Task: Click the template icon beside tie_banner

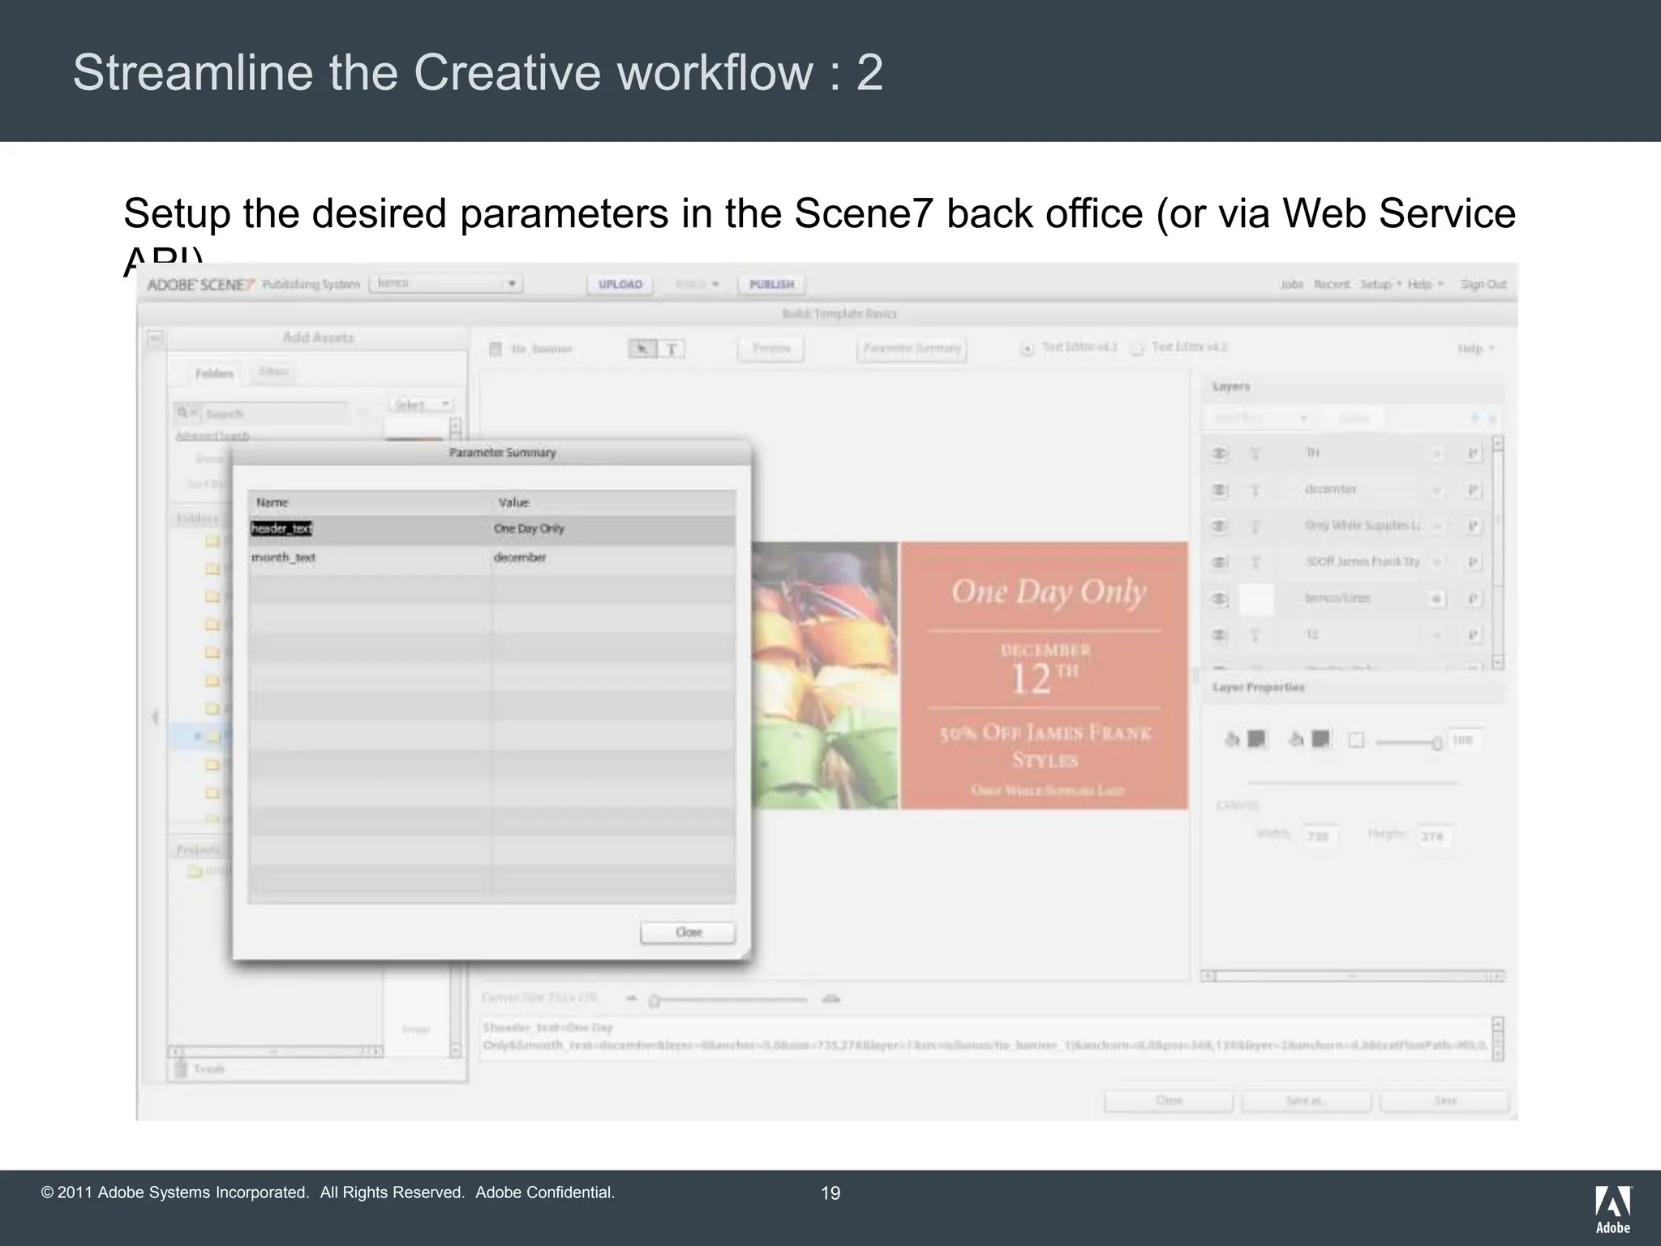Action: [x=496, y=349]
